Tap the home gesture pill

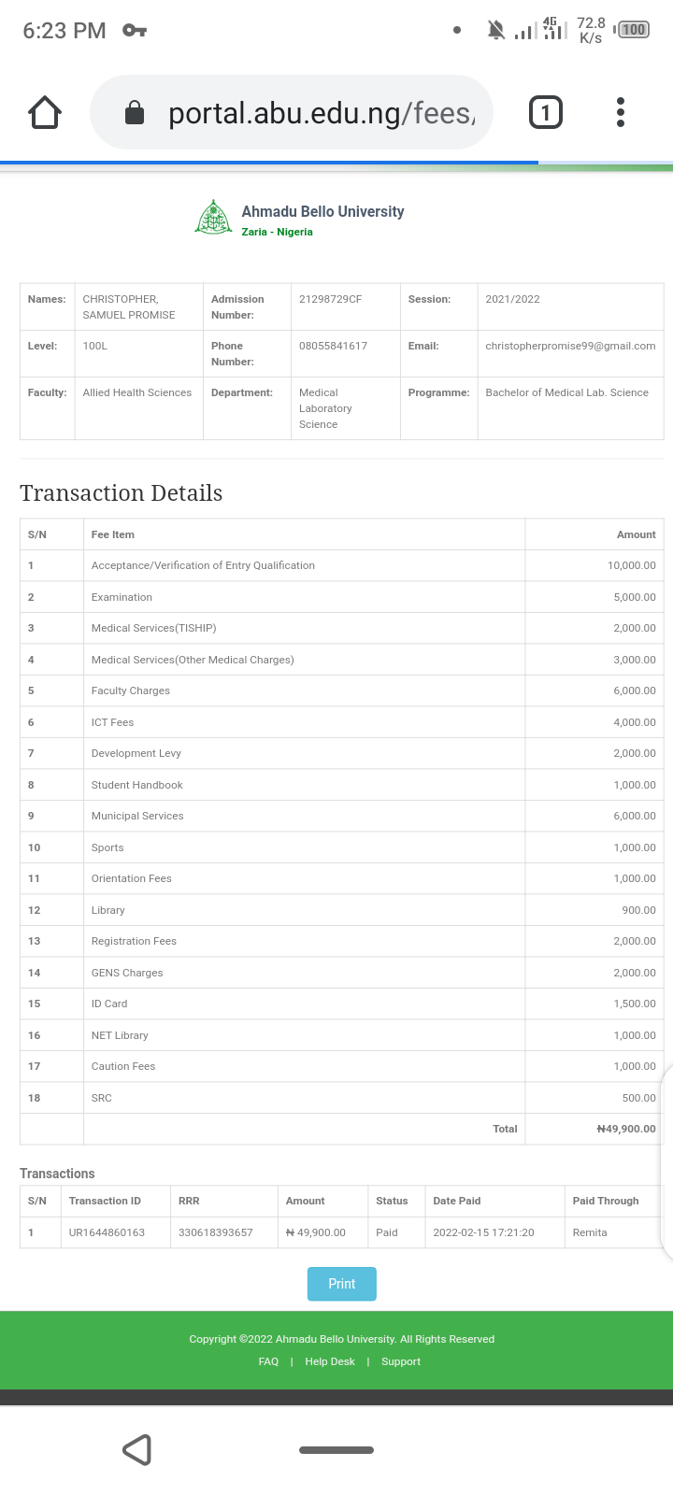tap(336, 1450)
